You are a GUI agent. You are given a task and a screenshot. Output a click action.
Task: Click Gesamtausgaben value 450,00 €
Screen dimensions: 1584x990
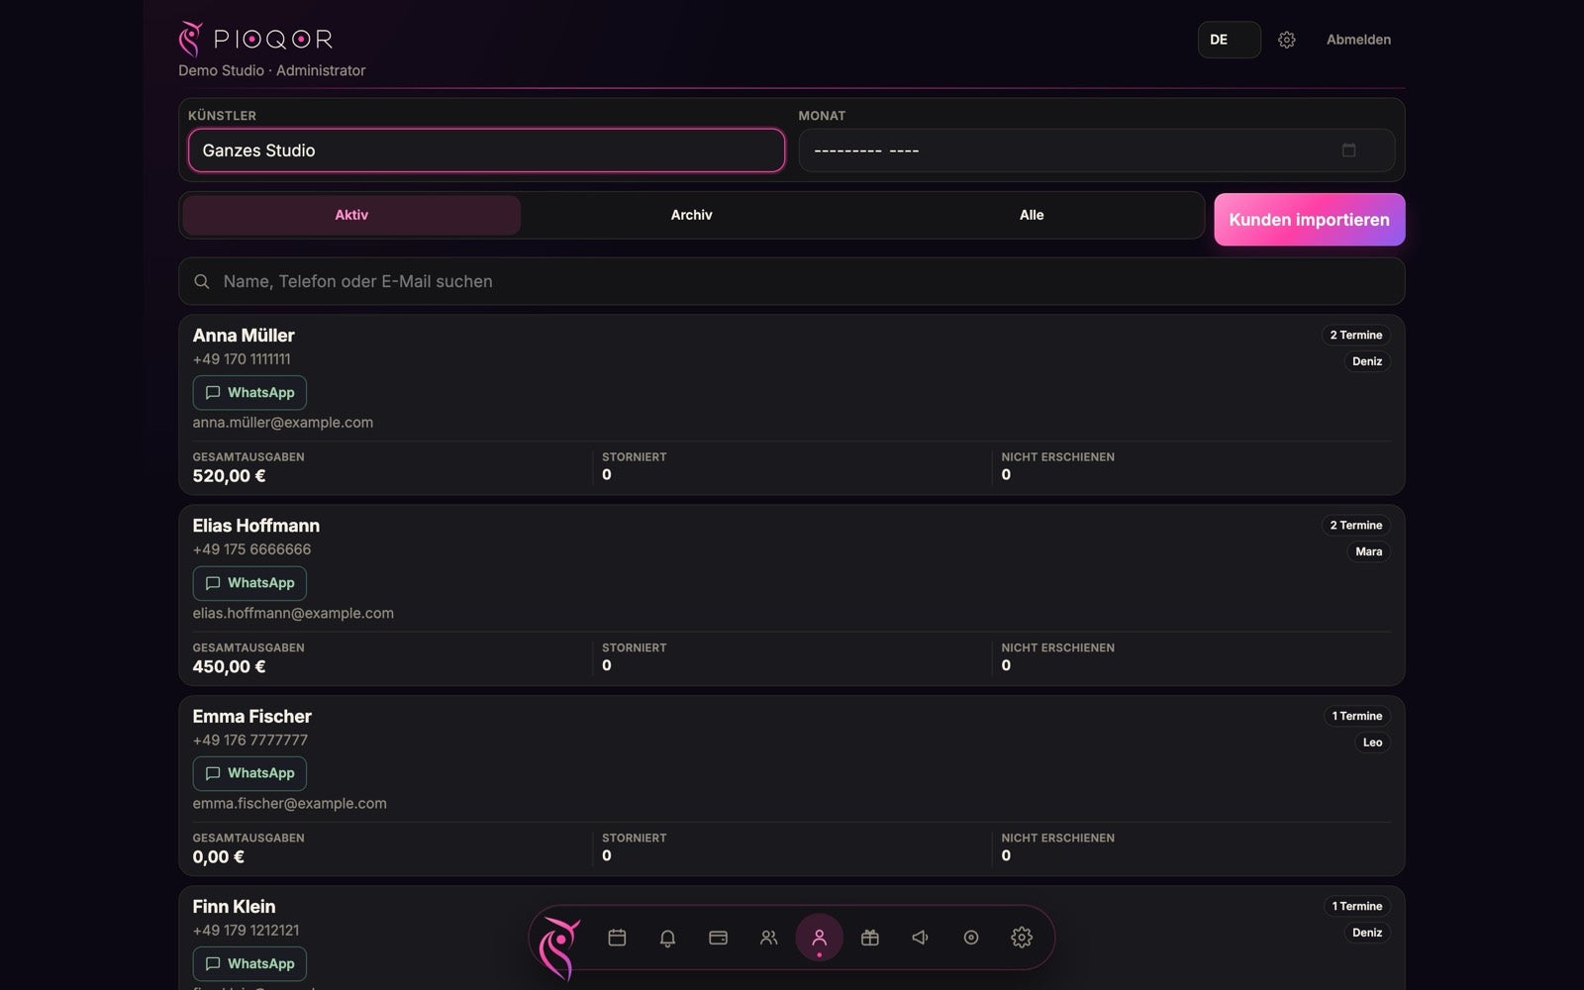click(229, 667)
